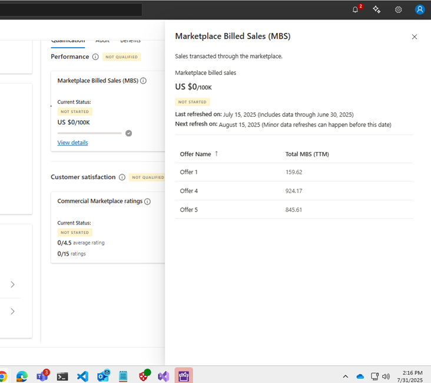Open the settings gear

point(398,10)
